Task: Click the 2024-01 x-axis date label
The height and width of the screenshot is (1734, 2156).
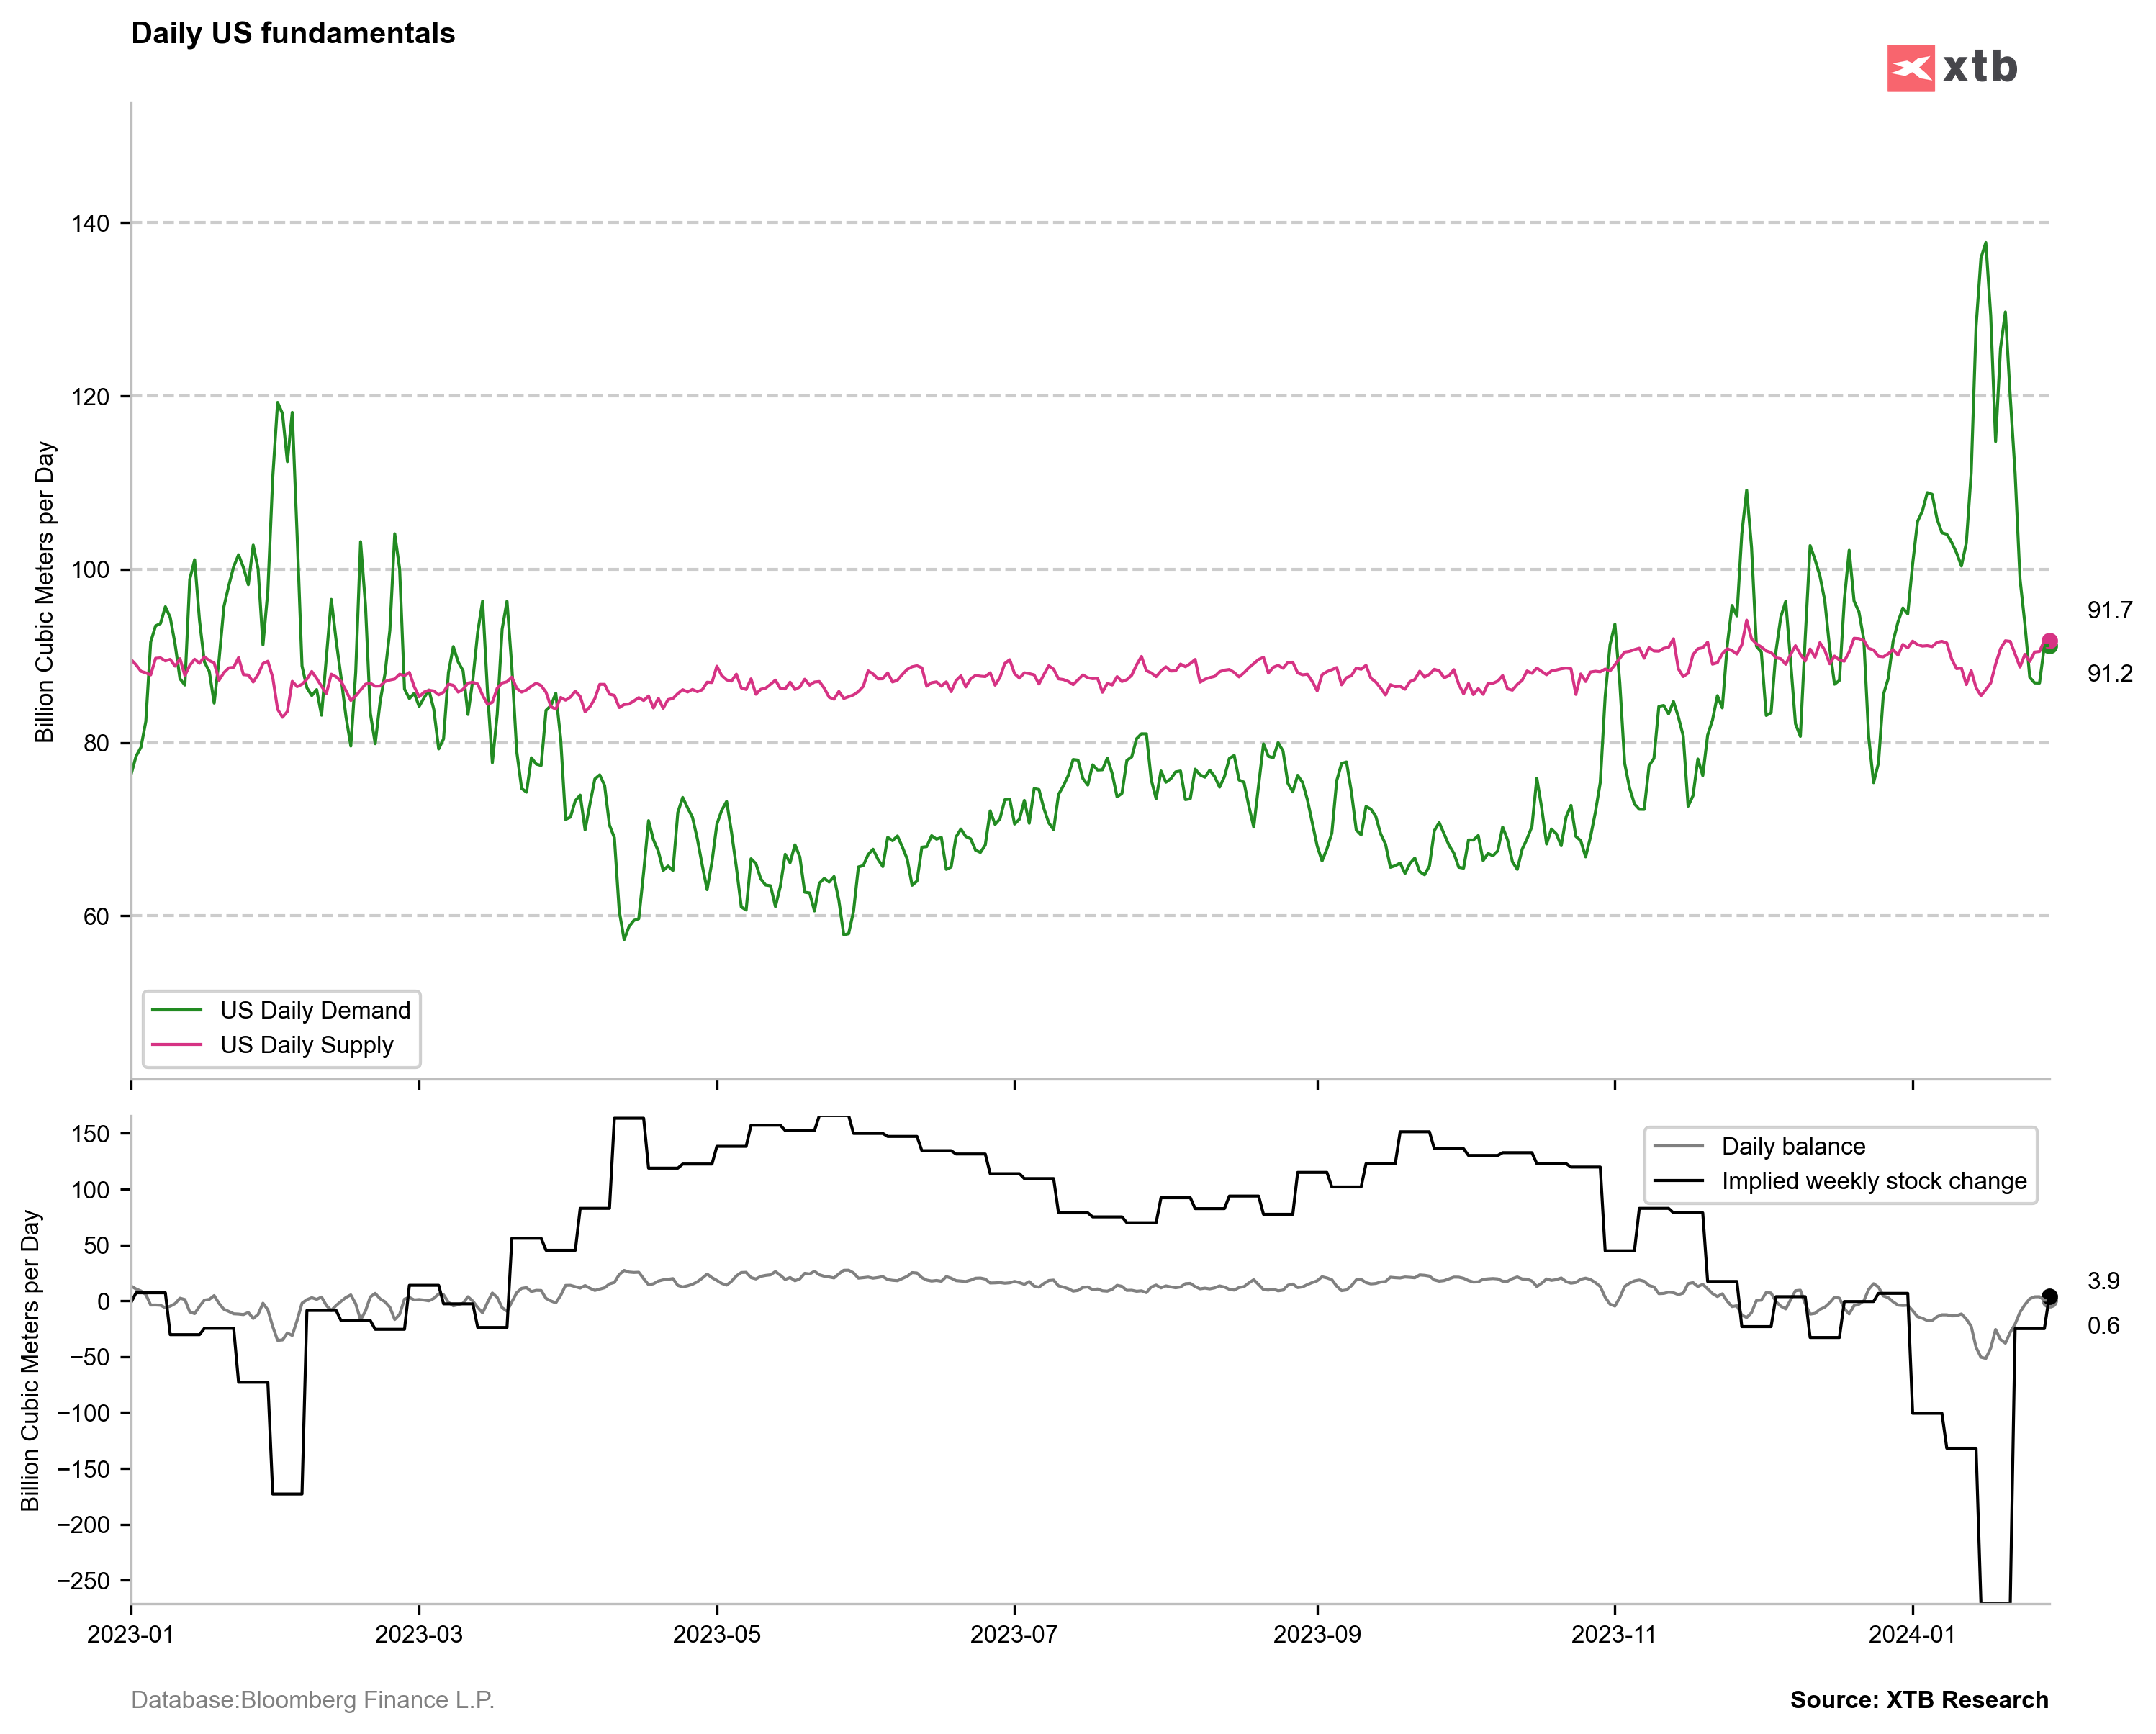Action: click(x=1912, y=1634)
